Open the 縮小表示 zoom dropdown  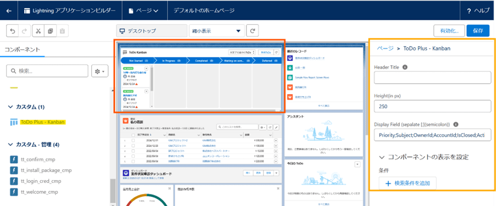[x=217, y=31]
